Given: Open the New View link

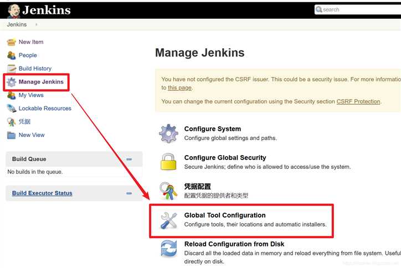Looking at the screenshot, I should pos(32,135).
